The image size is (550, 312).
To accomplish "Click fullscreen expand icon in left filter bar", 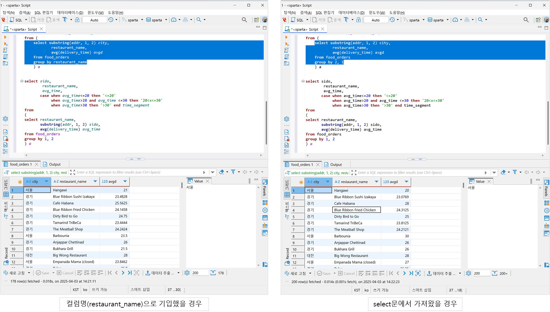I will coord(73,172).
